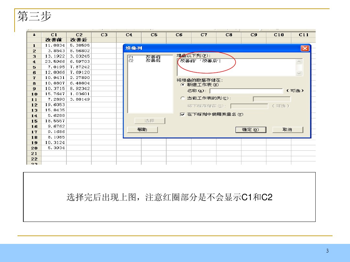The height and width of the screenshot is (262, 350).
Task: Uncheck 在下标列中使用变量名 checkbox
Action: [x=182, y=115]
